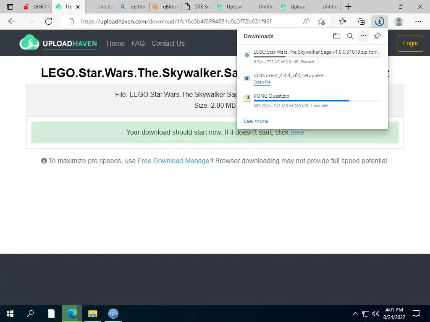The image size is (430, 322).
Task: Open the tab actions menu icon
Action: pyautogui.click(x=10, y=7)
